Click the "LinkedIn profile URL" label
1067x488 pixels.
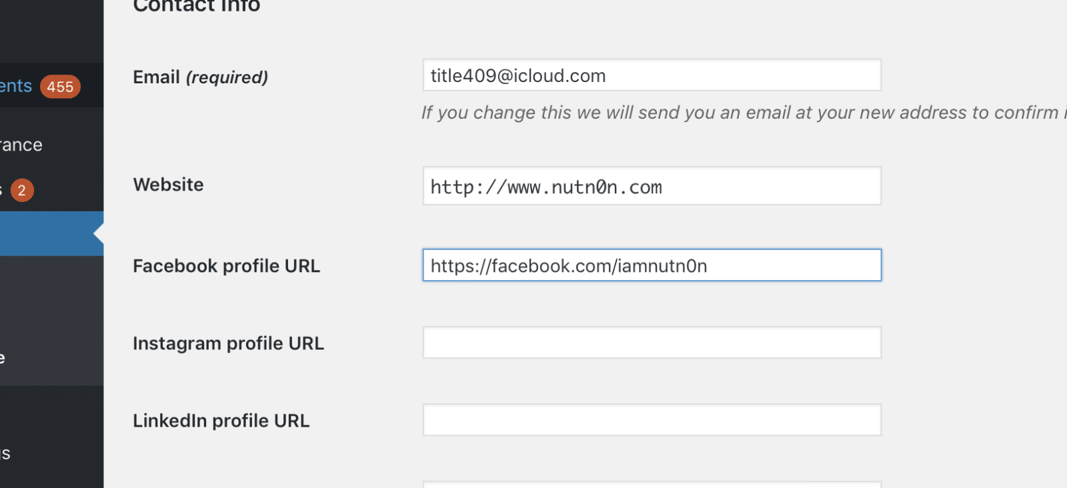pos(221,421)
